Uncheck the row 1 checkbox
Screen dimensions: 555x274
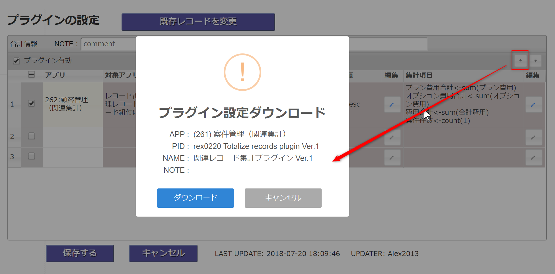32,103
